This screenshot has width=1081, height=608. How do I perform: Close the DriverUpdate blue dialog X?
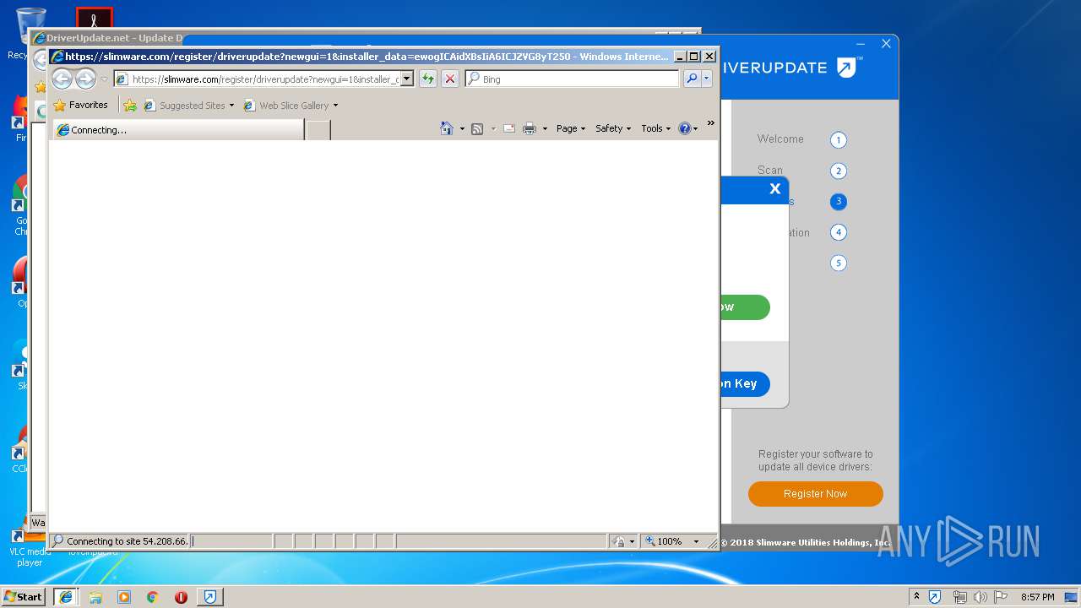775,189
